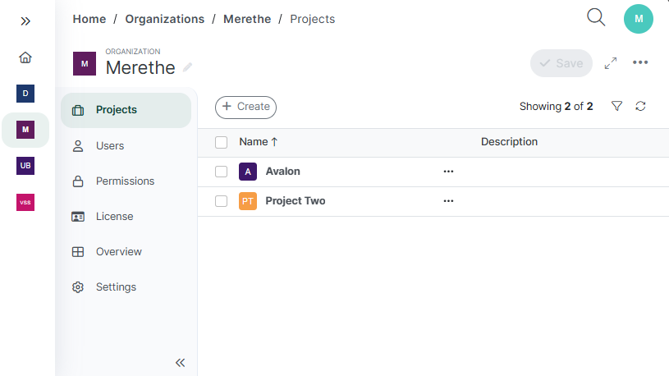Check the Avalon row checkbox

[221, 172]
